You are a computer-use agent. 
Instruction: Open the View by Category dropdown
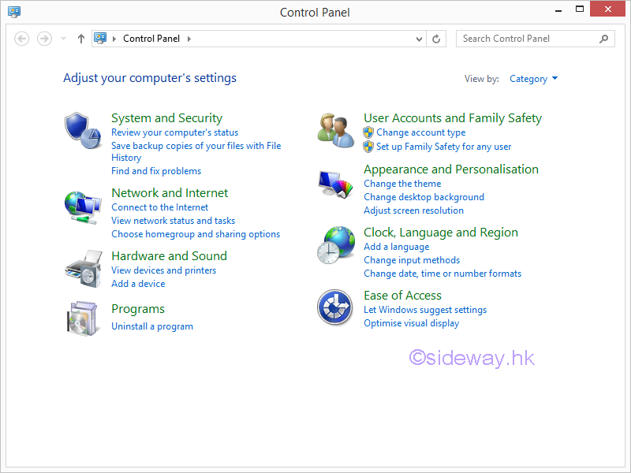tap(533, 79)
